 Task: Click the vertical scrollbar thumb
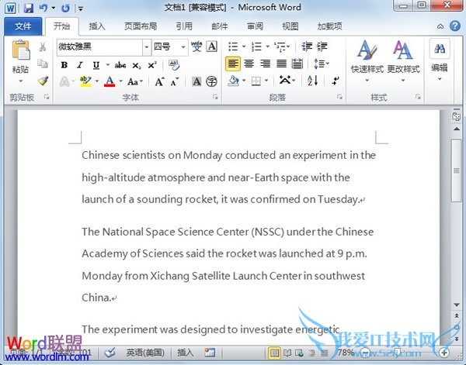point(456,170)
